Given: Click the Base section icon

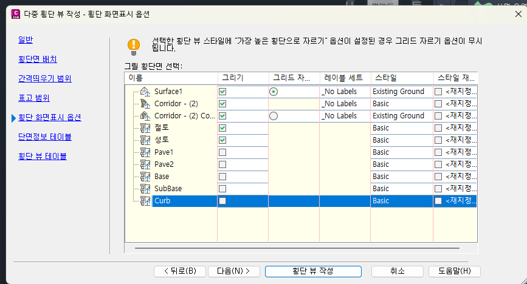Looking at the screenshot, I should (145, 177).
